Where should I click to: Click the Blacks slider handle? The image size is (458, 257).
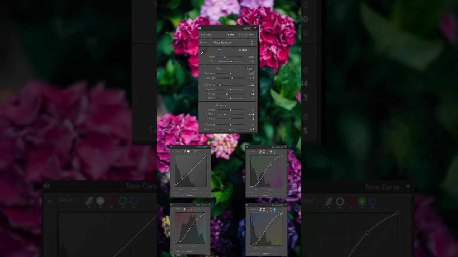click(x=230, y=98)
